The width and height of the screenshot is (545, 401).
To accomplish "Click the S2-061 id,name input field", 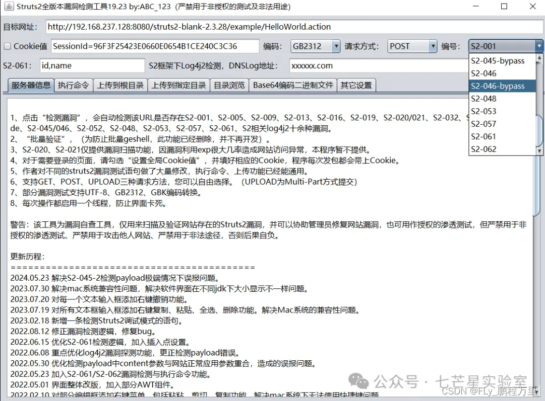I will click(x=92, y=65).
